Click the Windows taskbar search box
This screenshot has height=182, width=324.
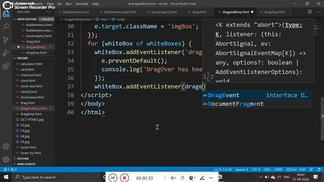(55, 177)
